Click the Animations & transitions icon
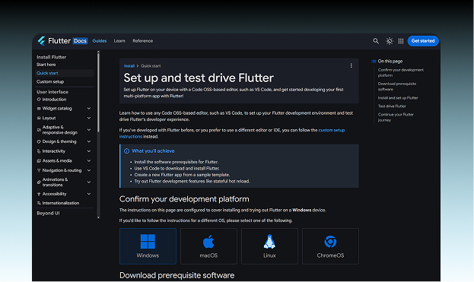The width and height of the screenshot is (474, 282). click(x=39, y=182)
